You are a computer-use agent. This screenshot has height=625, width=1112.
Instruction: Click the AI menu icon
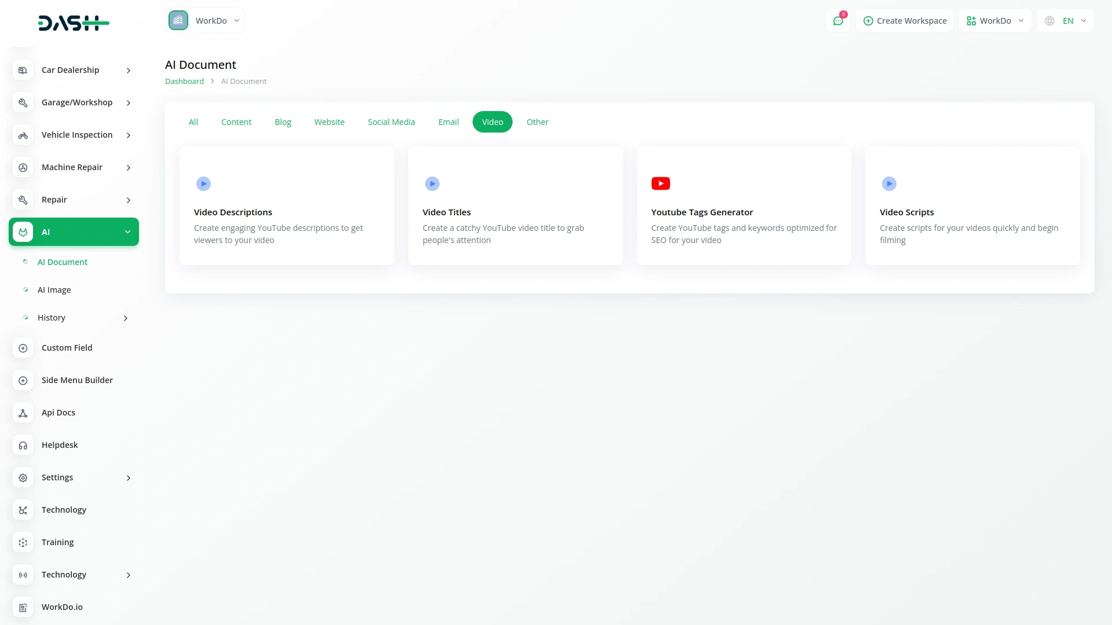click(x=23, y=232)
